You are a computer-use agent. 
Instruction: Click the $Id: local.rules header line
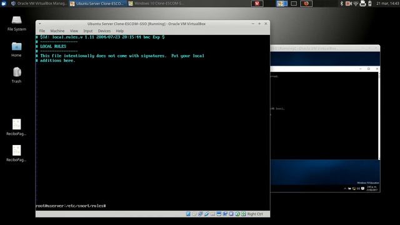pos(100,37)
